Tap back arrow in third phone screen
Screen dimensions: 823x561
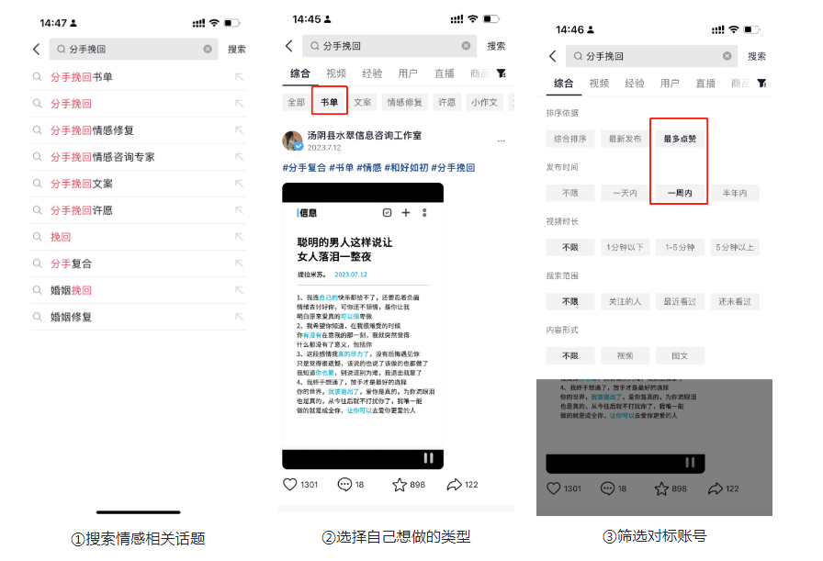[552, 56]
